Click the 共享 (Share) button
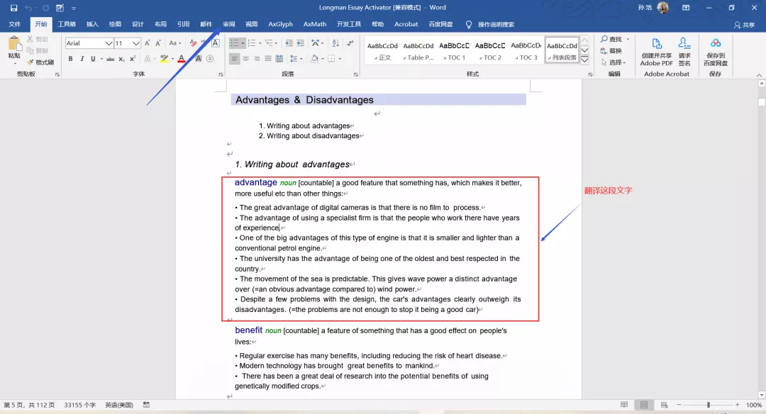Viewport: 766px width, 414px height. point(744,25)
